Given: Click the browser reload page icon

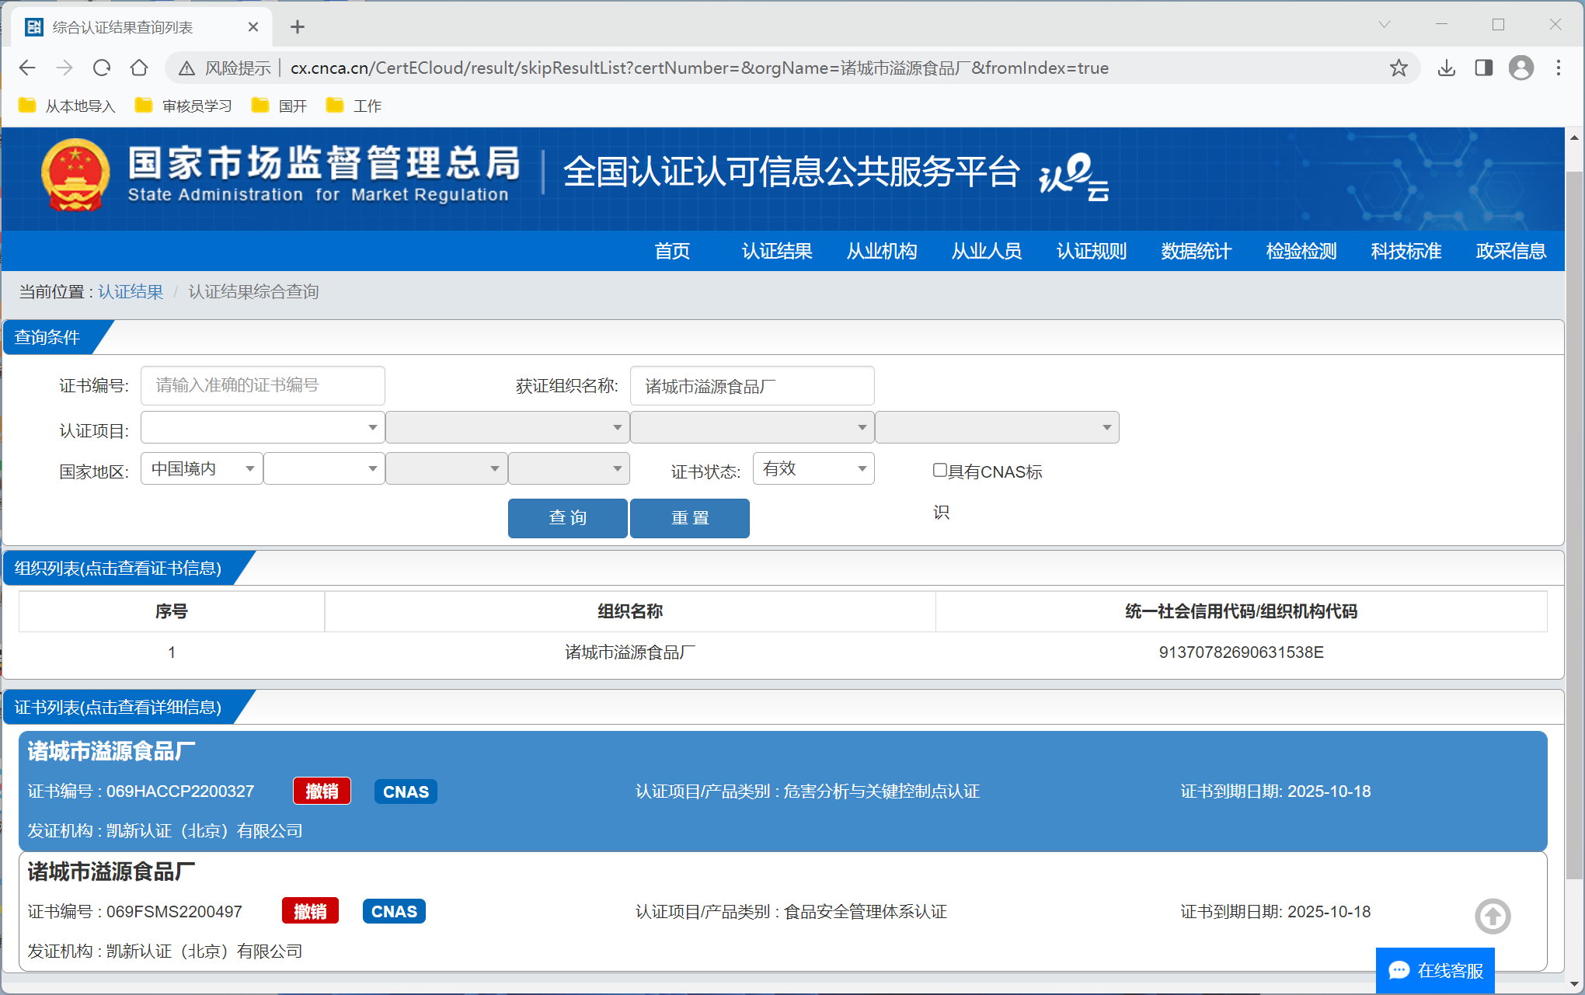Looking at the screenshot, I should pos(102,68).
